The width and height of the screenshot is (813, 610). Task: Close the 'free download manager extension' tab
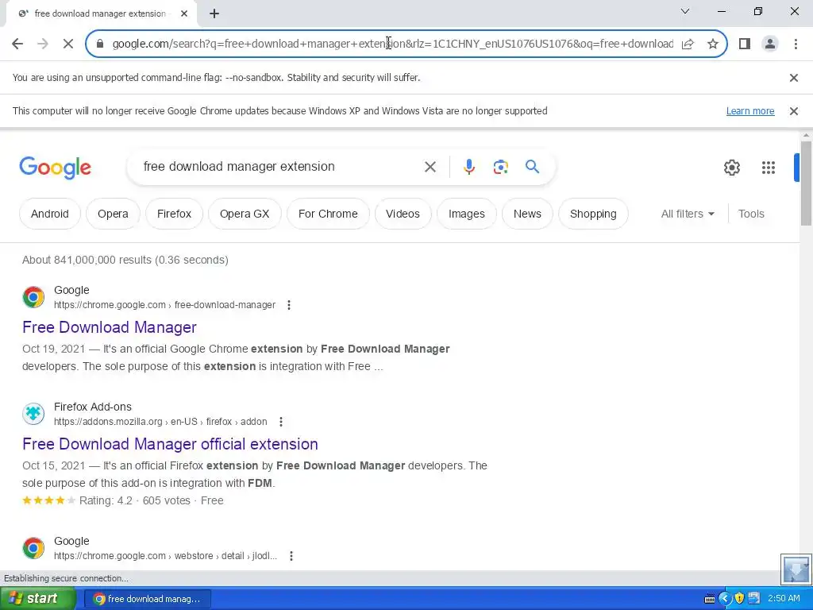point(184,14)
